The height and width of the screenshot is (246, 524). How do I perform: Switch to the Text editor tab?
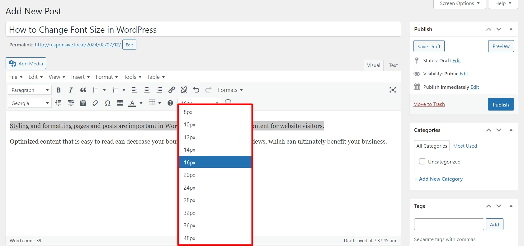(x=393, y=65)
